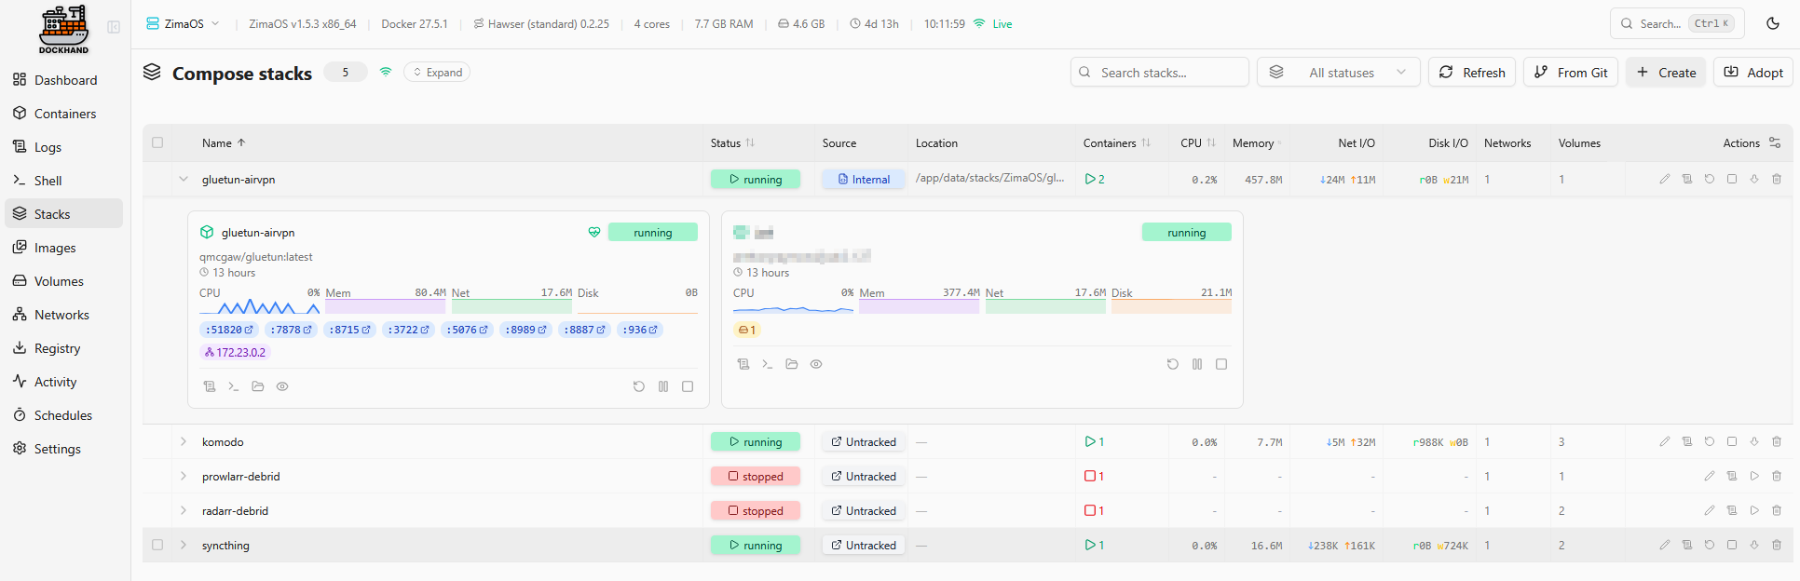1800x581 pixels.
Task: Pause the gluetun-airvpn container
Action: (x=663, y=386)
